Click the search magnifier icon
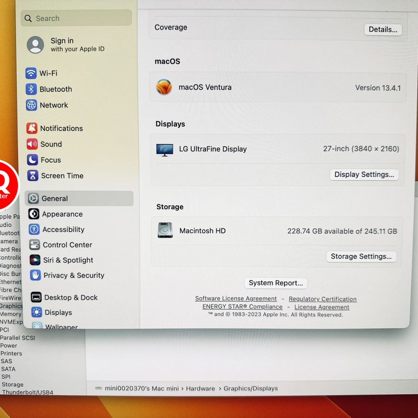Screen dimensions: 418x418 coord(28,19)
